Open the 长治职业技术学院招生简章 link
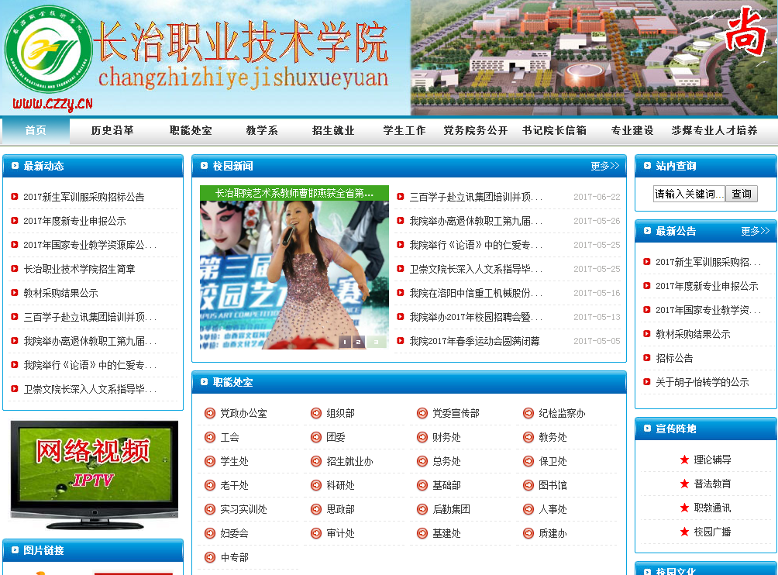This screenshot has height=575, width=778. point(79,269)
